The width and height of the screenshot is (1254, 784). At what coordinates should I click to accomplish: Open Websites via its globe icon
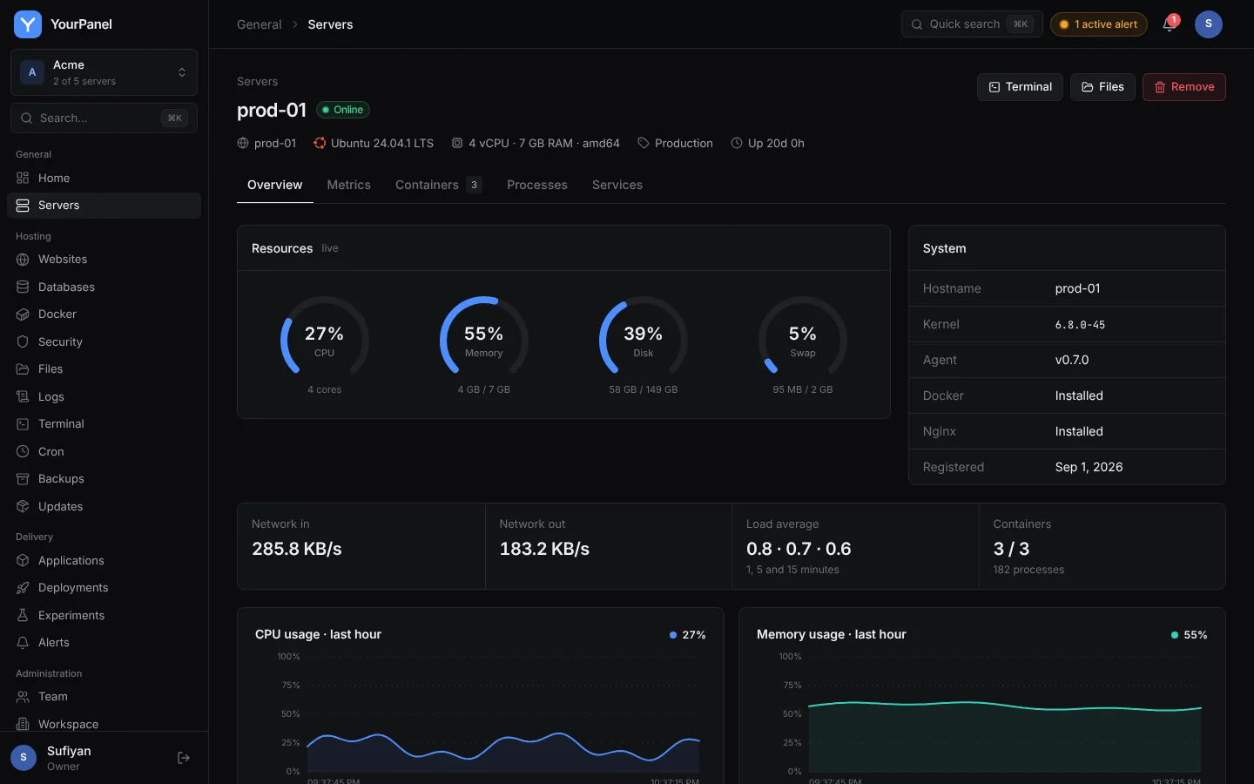coord(23,260)
